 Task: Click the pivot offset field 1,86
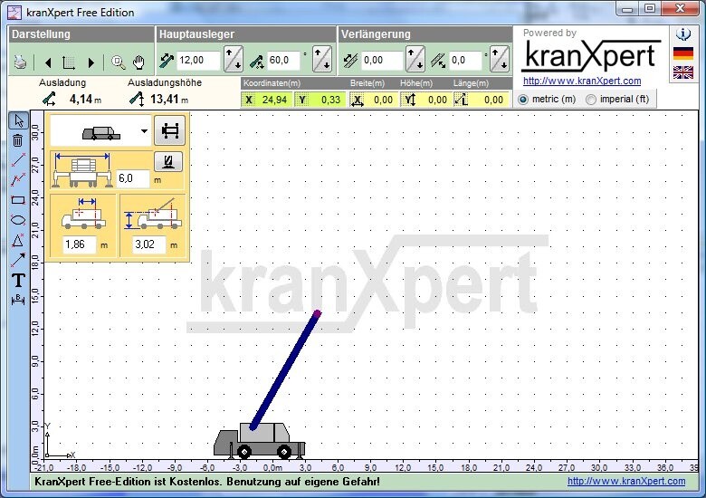80,244
